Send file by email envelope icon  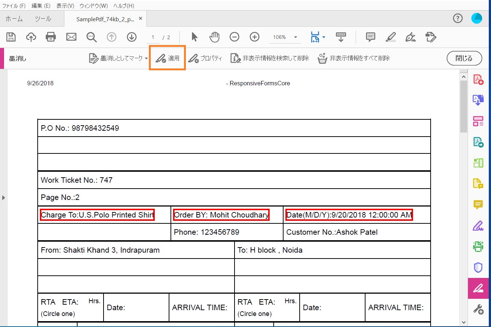click(71, 37)
